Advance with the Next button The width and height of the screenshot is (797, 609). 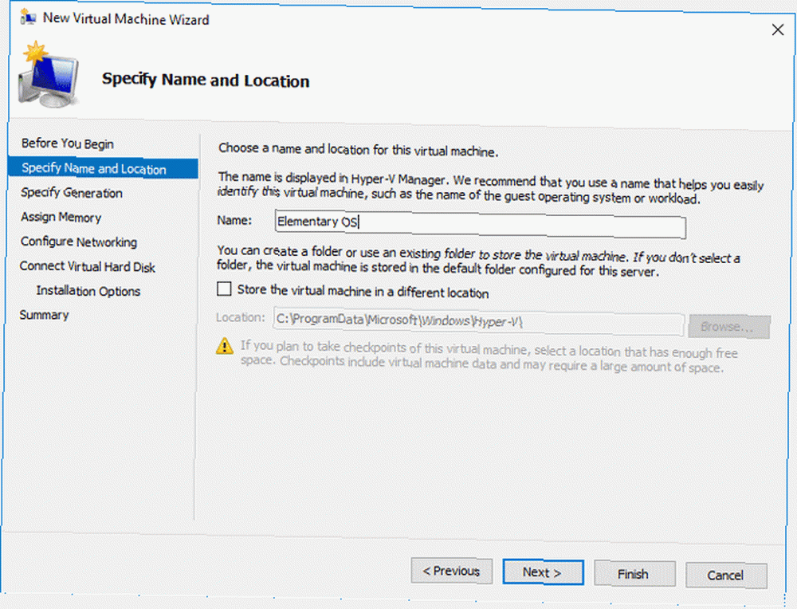[x=543, y=572]
